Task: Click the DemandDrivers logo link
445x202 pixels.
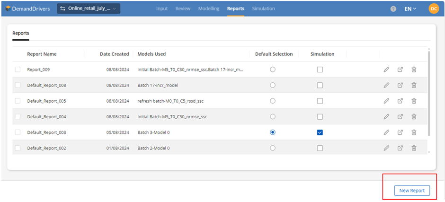Action: click(x=27, y=9)
